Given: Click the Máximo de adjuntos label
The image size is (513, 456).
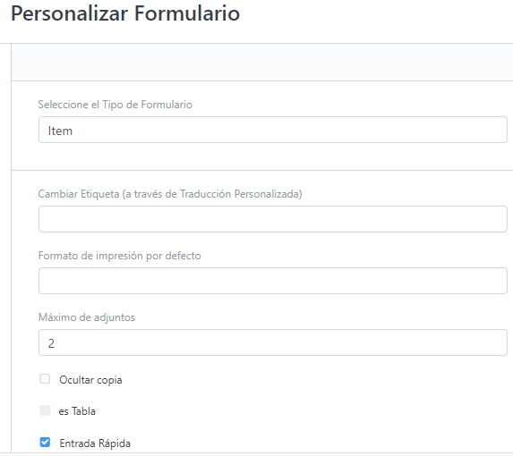Looking at the screenshot, I should (87, 317).
